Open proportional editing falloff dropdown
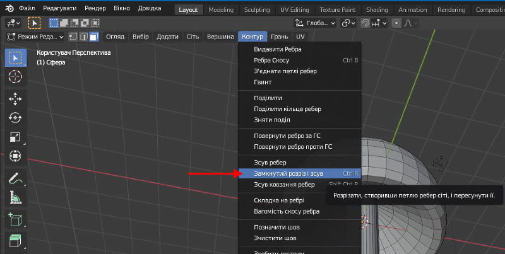The width and height of the screenshot is (505, 254). coord(411,23)
